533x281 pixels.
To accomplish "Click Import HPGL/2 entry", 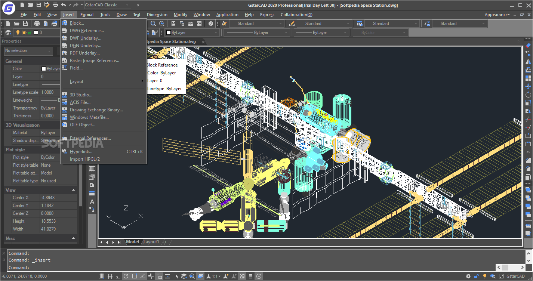I will pyautogui.click(x=103, y=159).
